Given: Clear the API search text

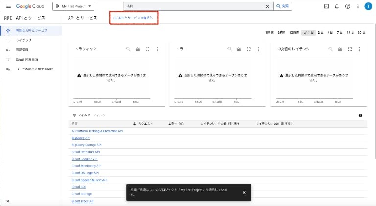Looking at the screenshot, I should point(267,6).
